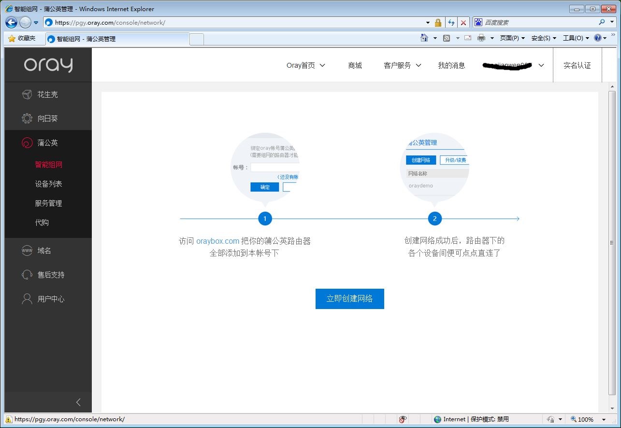
Task: Open the 收藏夹 favorites star button
Action: tap(22, 38)
